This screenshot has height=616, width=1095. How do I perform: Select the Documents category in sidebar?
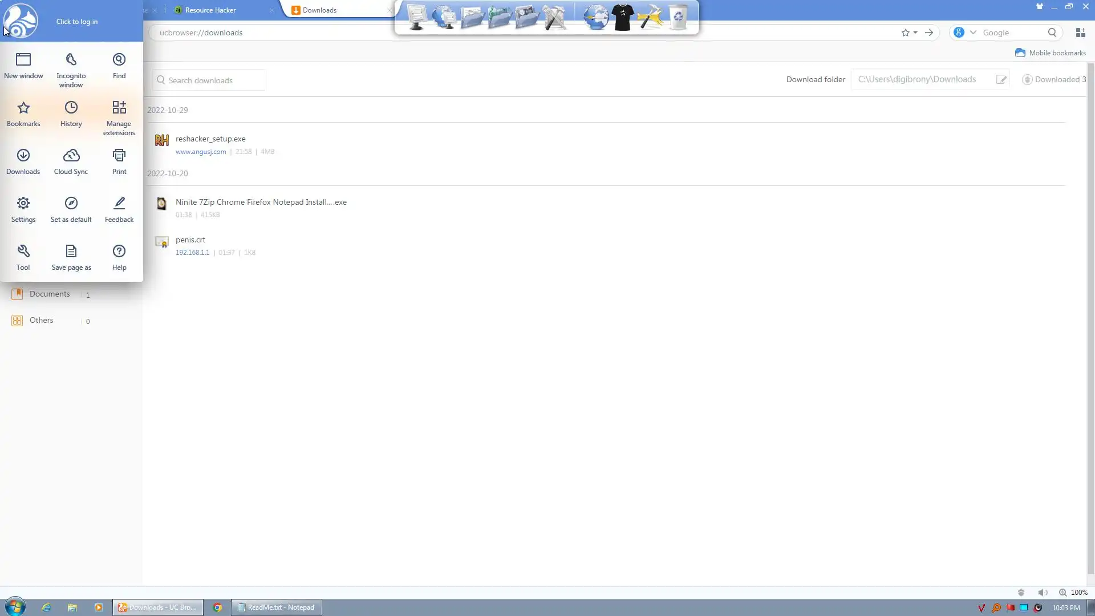50,294
